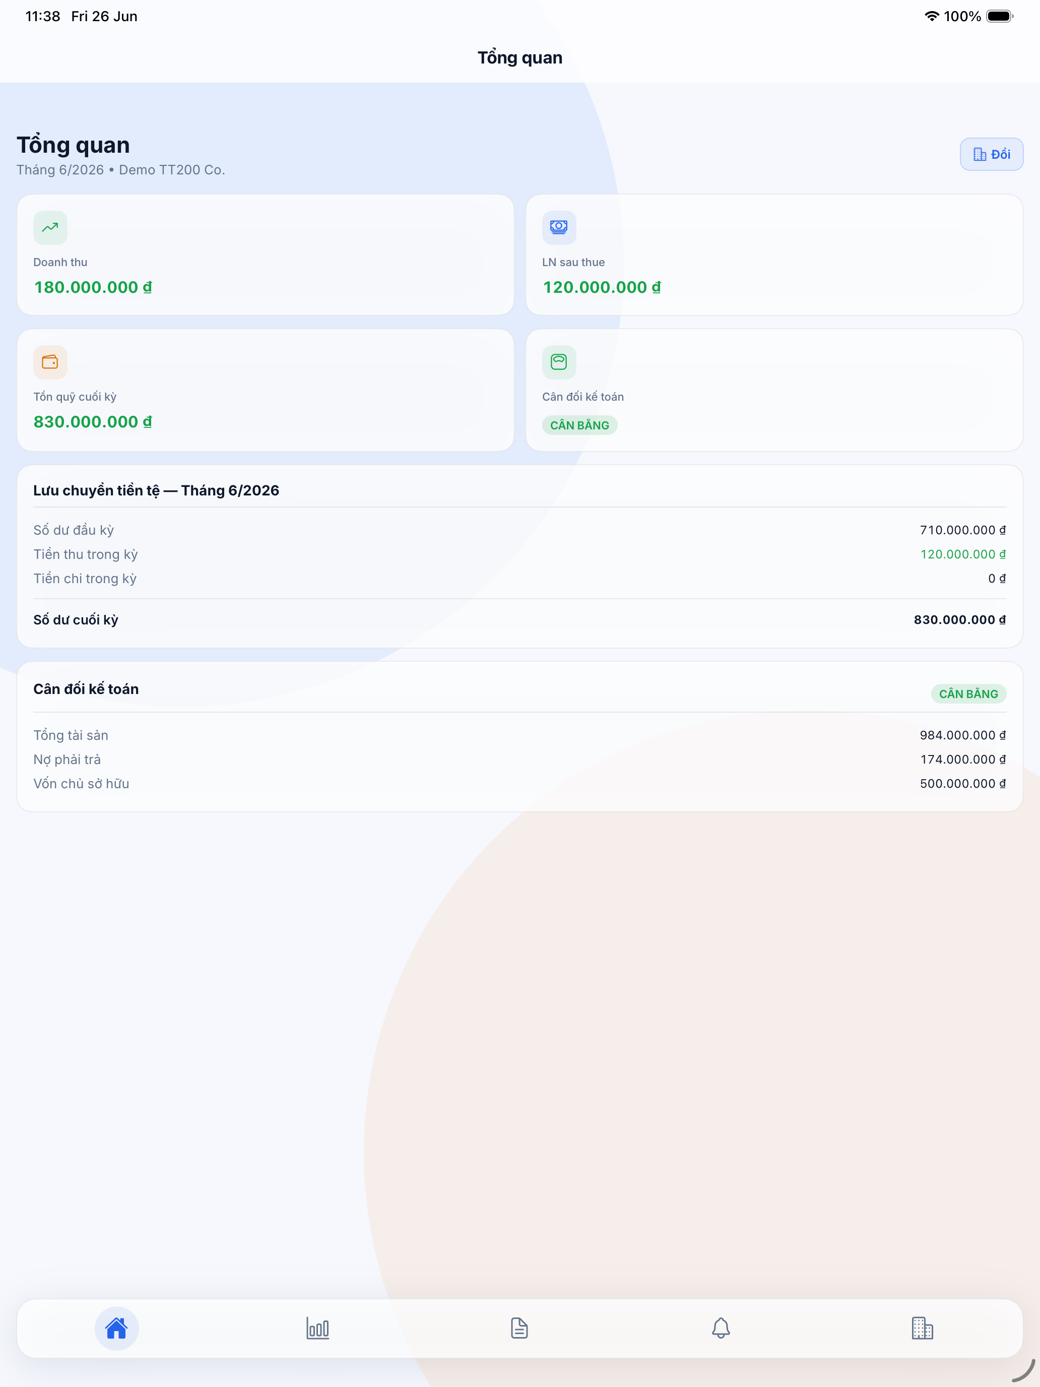The image size is (1040, 1387).
Task: Select the Tồn quỹ cuối kỳ value 830.000.000 ₫
Action: (93, 422)
